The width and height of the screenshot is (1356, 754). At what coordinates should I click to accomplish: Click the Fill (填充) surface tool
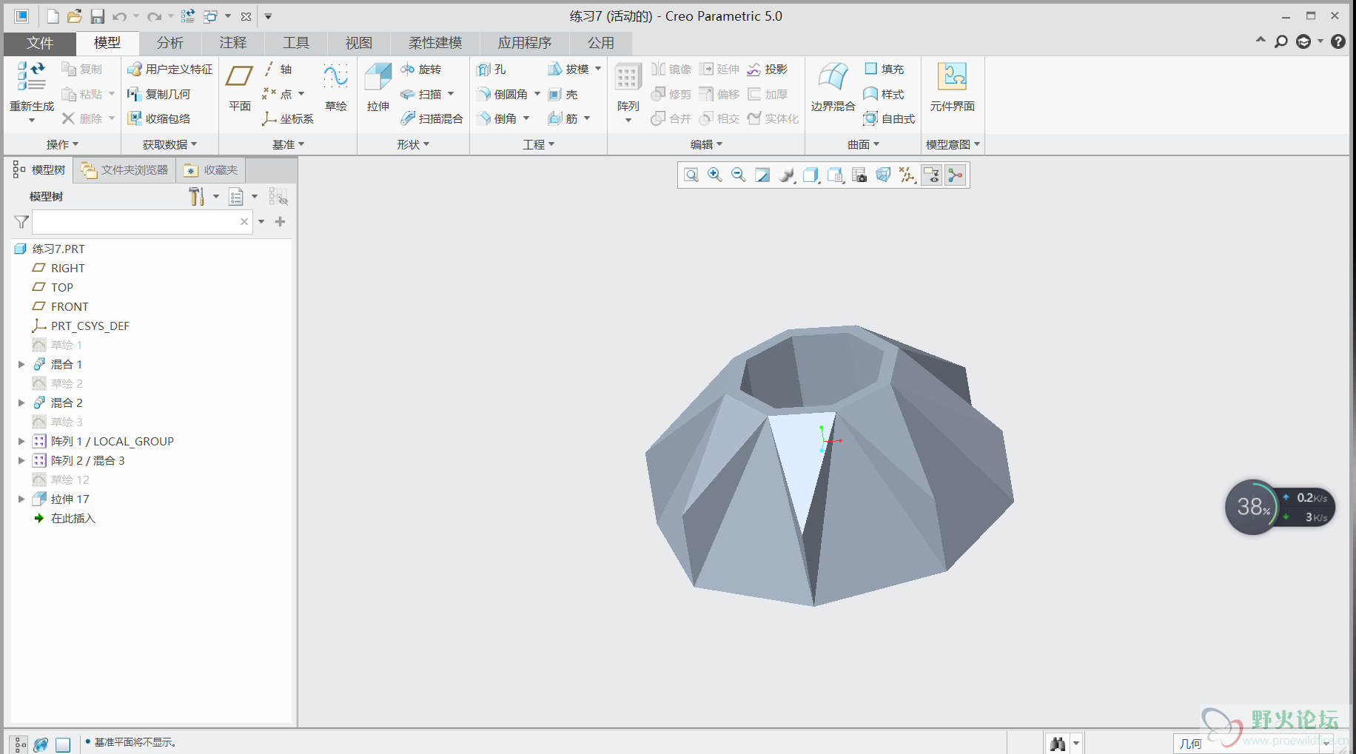(884, 69)
